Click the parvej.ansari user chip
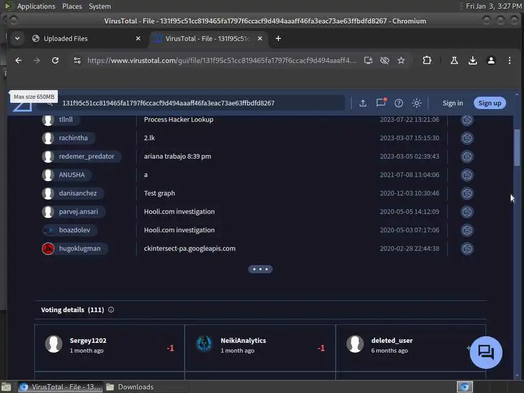The width and height of the screenshot is (524, 393). 74,211
